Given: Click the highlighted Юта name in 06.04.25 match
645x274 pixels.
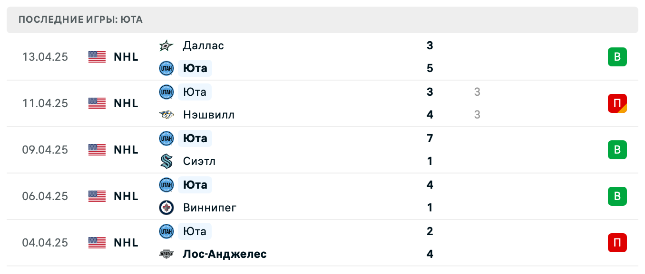Looking at the screenshot, I should 195,185.
